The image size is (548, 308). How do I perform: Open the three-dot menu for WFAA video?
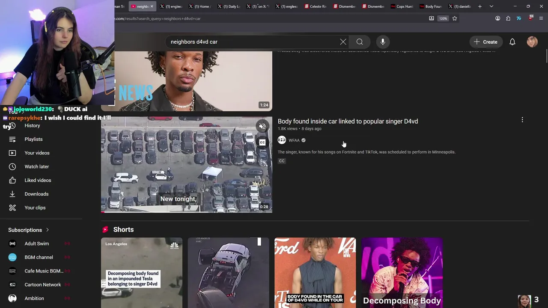pyautogui.click(x=522, y=120)
